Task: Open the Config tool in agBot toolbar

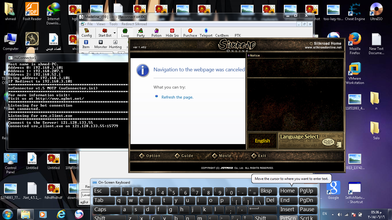Action: click(x=86, y=33)
